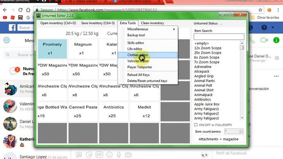This screenshot has width=283, height=159.
Task: Select Animalpack in the item list
Action: pyautogui.click(x=203, y=95)
